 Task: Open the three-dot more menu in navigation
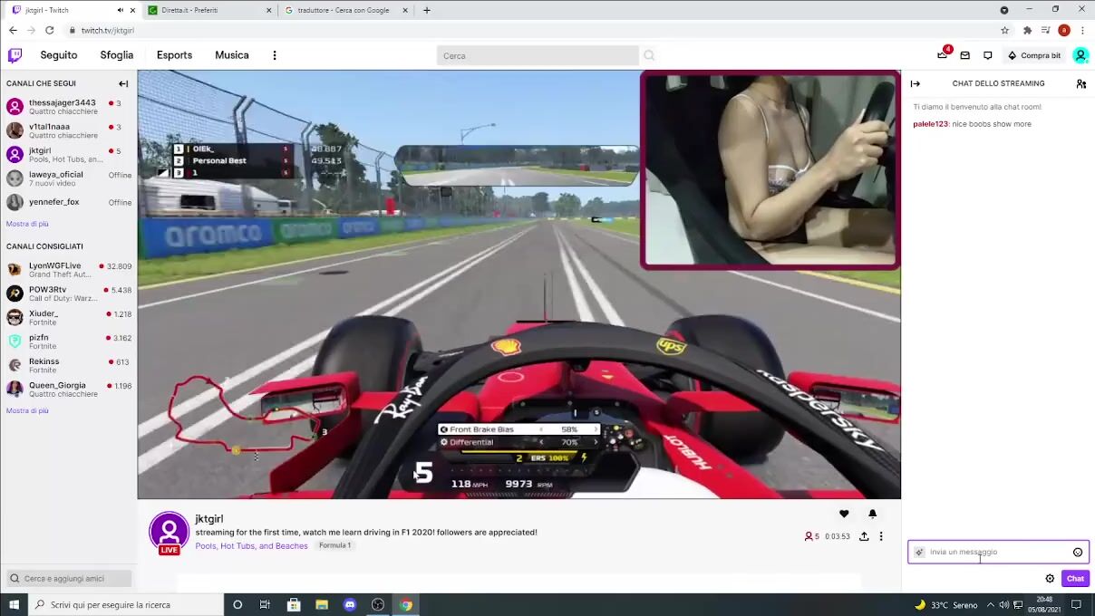click(275, 55)
